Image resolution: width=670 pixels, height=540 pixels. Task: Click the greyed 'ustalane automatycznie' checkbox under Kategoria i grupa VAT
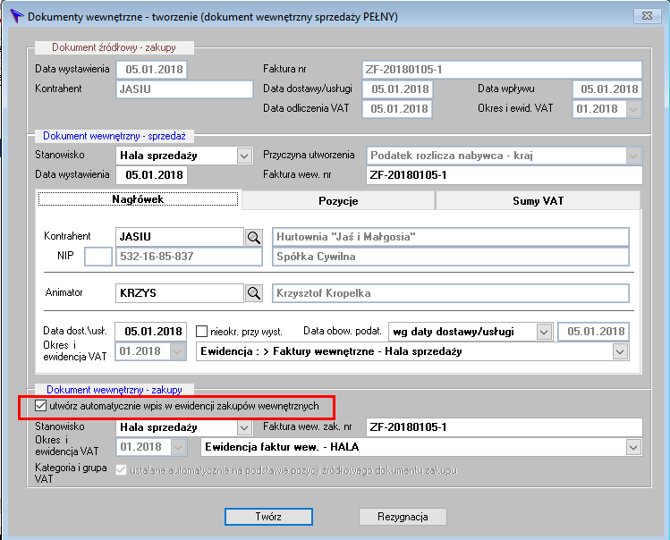[122, 470]
